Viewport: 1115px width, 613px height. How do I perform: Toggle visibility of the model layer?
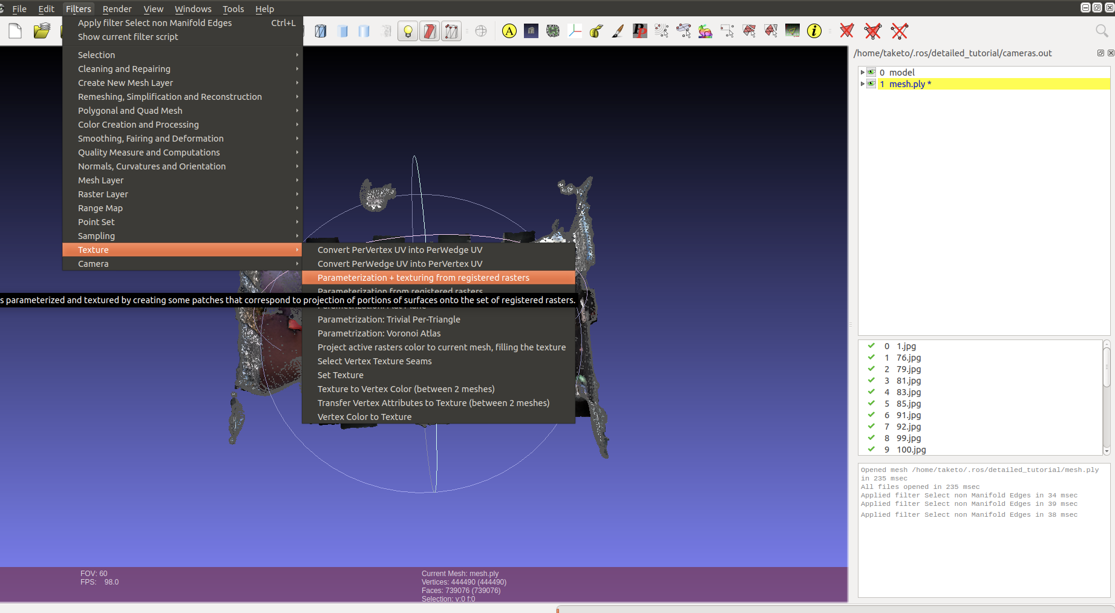871,72
